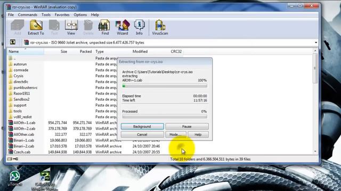Launch the Wizard tool
Image resolution: width=341 pixels, height=191 pixels.
click(123, 27)
